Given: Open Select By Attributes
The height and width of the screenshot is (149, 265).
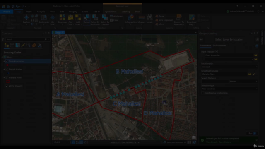Looking at the screenshot, I should 95,20.
